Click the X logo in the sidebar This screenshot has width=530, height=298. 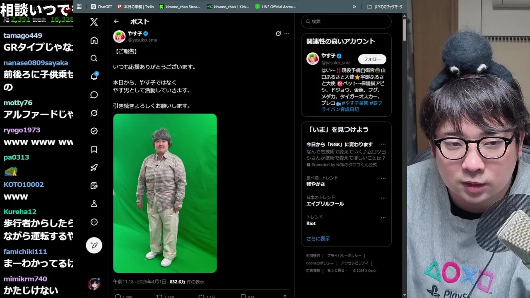tap(94, 22)
